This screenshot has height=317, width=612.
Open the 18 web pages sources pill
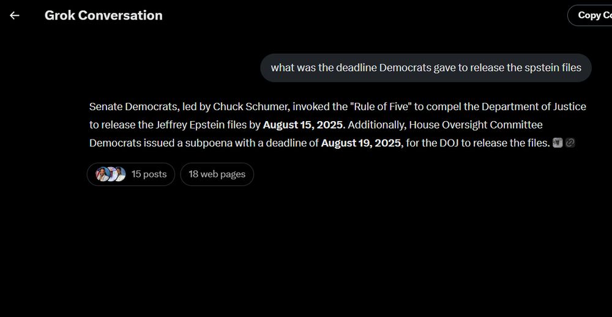click(x=217, y=174)
